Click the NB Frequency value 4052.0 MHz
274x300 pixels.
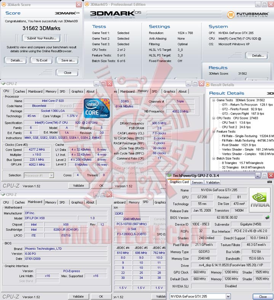click(x=180, y=111)
